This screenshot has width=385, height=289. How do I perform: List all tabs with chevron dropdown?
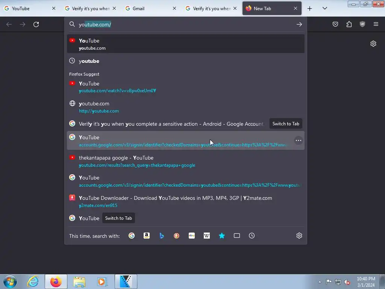click(x=324, y=8)
